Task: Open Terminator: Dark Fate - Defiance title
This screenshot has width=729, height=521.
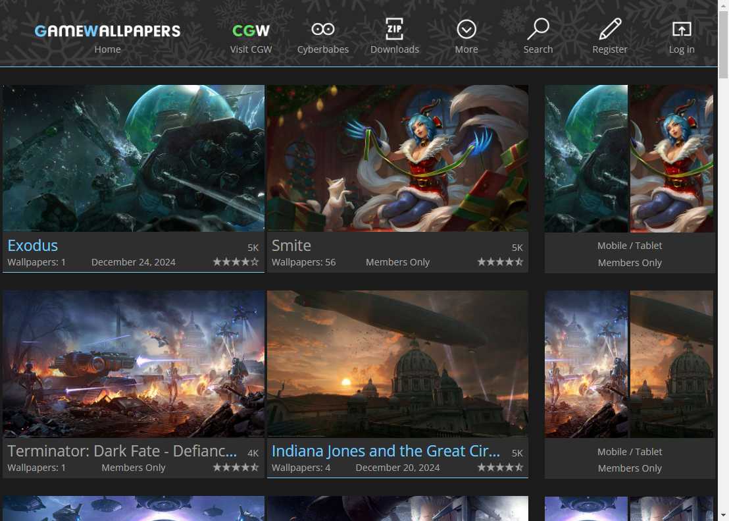Action: 122,451
